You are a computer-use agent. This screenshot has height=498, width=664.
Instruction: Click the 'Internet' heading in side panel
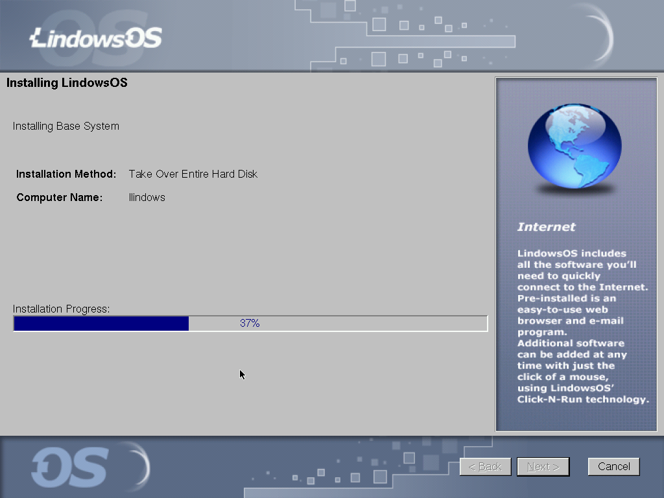pos(546,227)
